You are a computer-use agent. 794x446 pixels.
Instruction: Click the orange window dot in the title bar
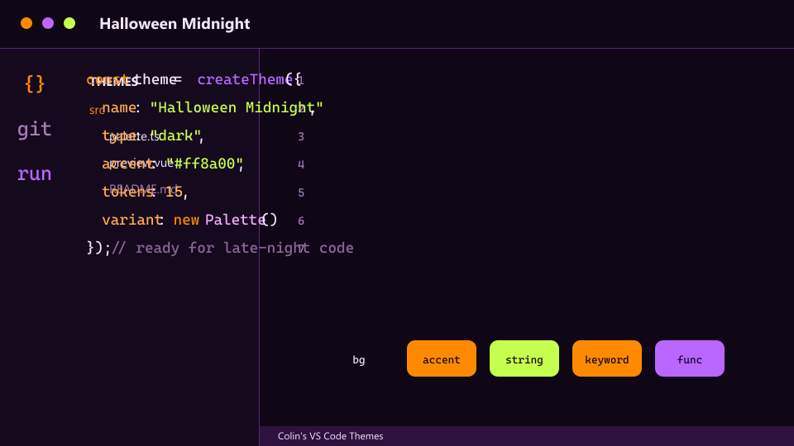click(26, 23)
